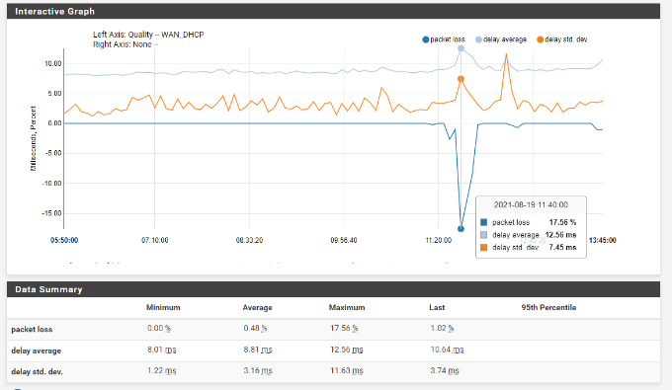This screenshot has width=672, height=390.
Task: Click the blue packet loss tooltip swatch
Action: click(x=484, y=222)
